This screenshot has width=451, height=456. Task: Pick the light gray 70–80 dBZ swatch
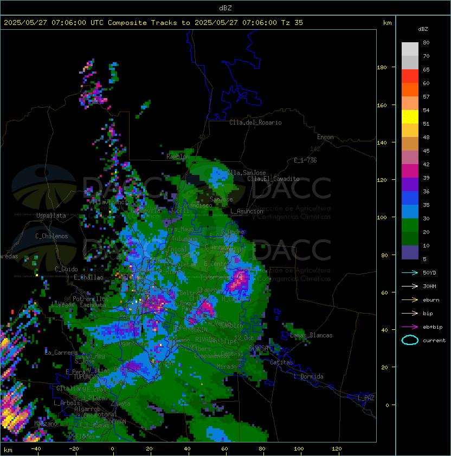click(x=410, y=49)
